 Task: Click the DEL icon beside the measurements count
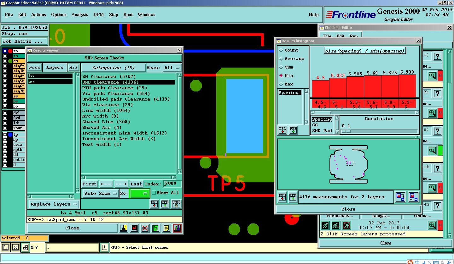point(282,197)
